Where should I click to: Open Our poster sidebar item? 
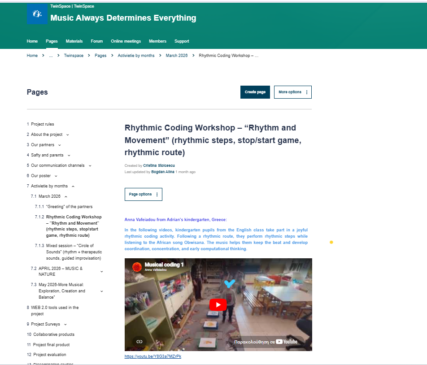tap(41, 176)
